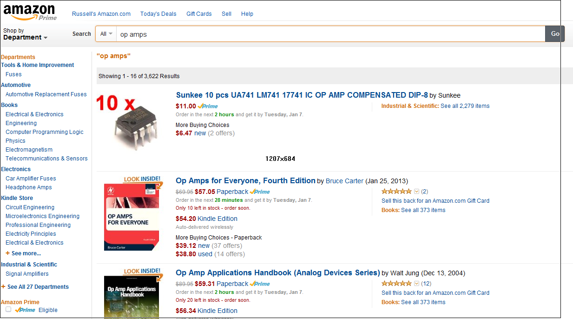Expand See more under Kindle Store
This screenshot has width=573, height=319.
click(x=23, y=253)
